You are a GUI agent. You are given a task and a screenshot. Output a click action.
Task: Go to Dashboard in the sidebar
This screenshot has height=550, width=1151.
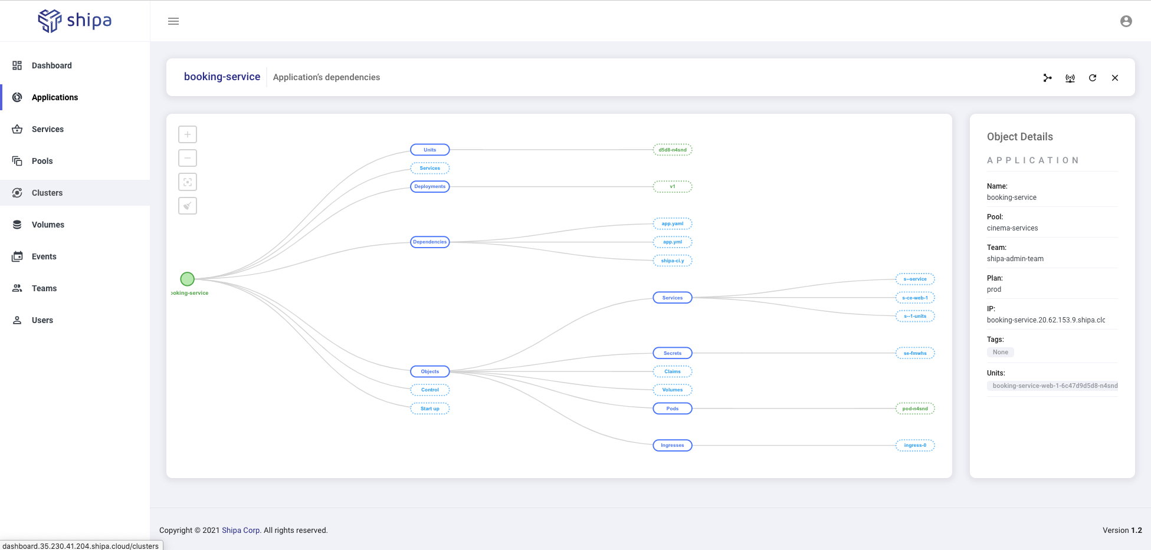(52, 65)
